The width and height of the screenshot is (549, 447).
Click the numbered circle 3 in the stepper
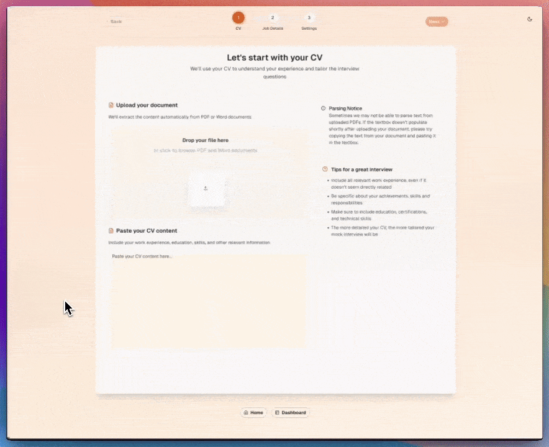309,18
